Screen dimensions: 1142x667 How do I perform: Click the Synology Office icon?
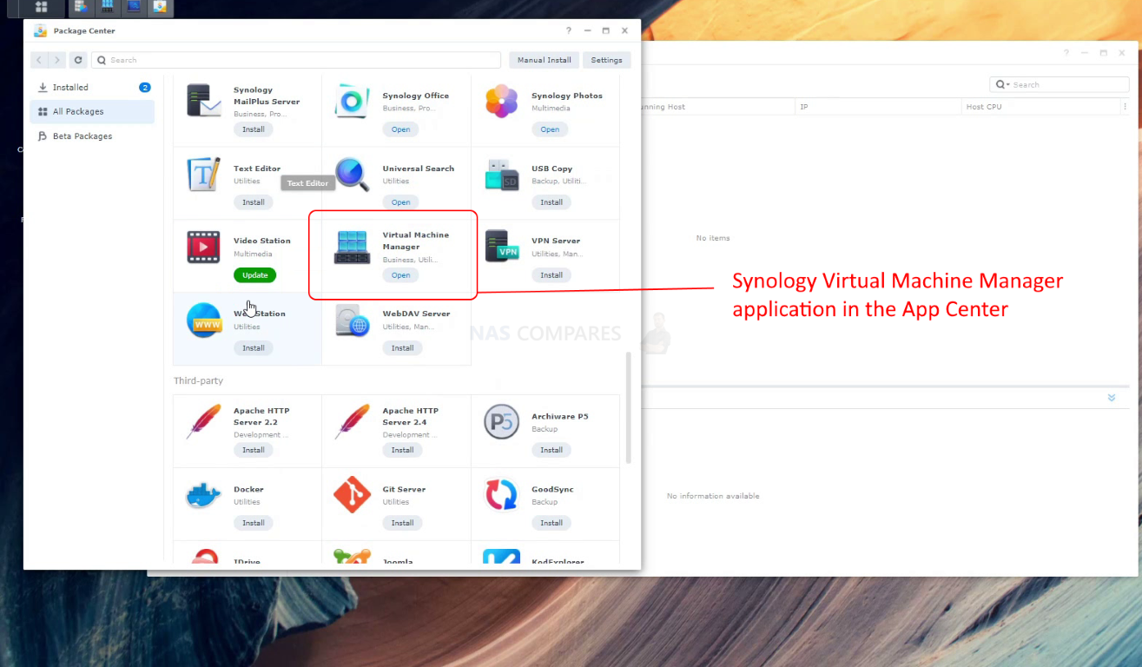pyautogui.click(x=353, y=102)
